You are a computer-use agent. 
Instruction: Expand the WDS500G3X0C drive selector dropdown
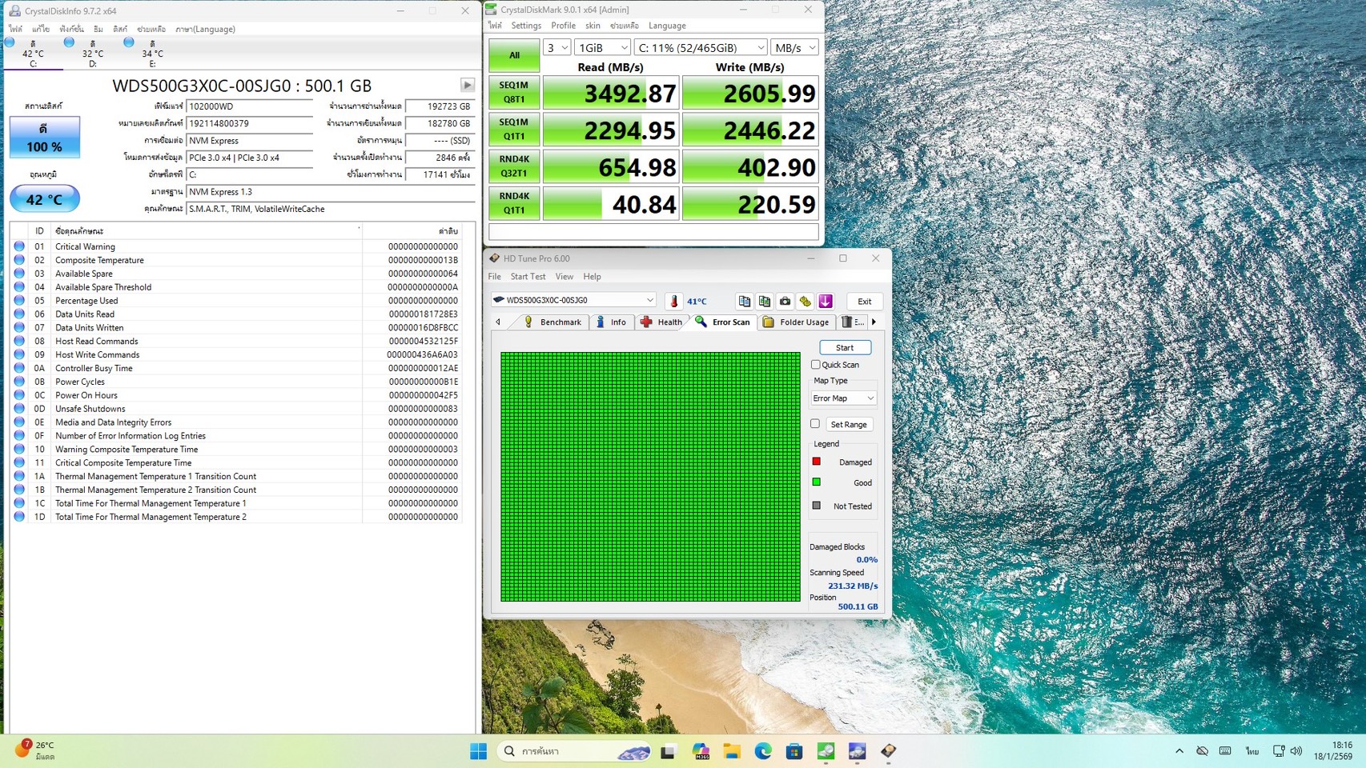tap(573, 300)
